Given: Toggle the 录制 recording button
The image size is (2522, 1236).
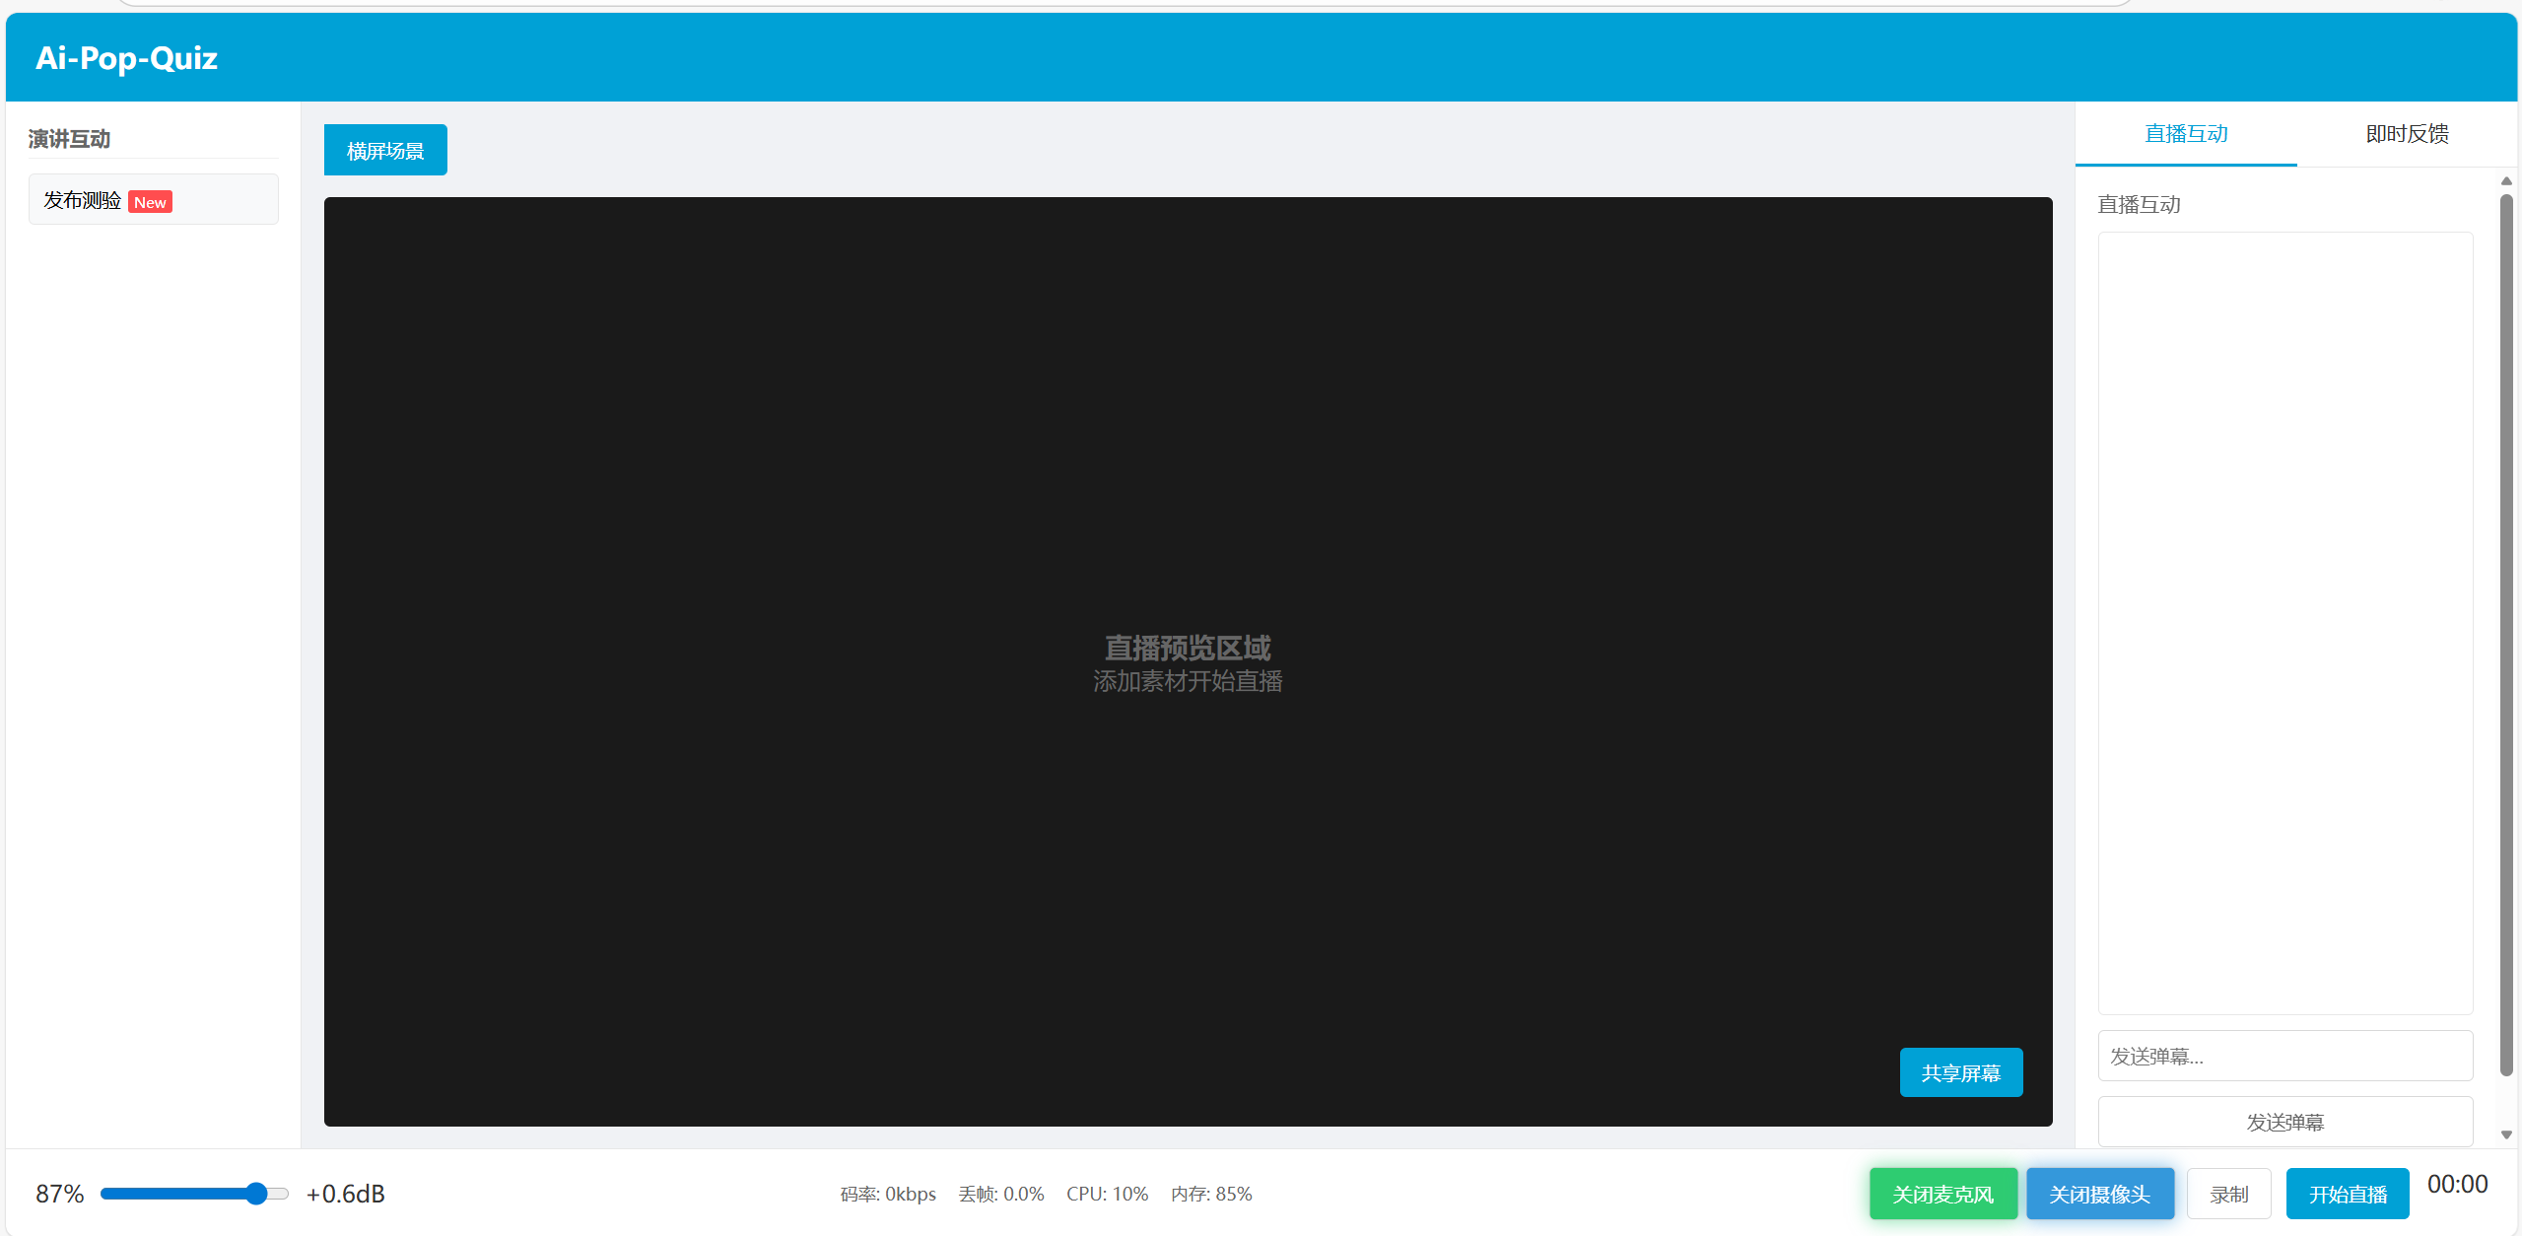Looking at the screenshot, I should tap(2227, 1194).
